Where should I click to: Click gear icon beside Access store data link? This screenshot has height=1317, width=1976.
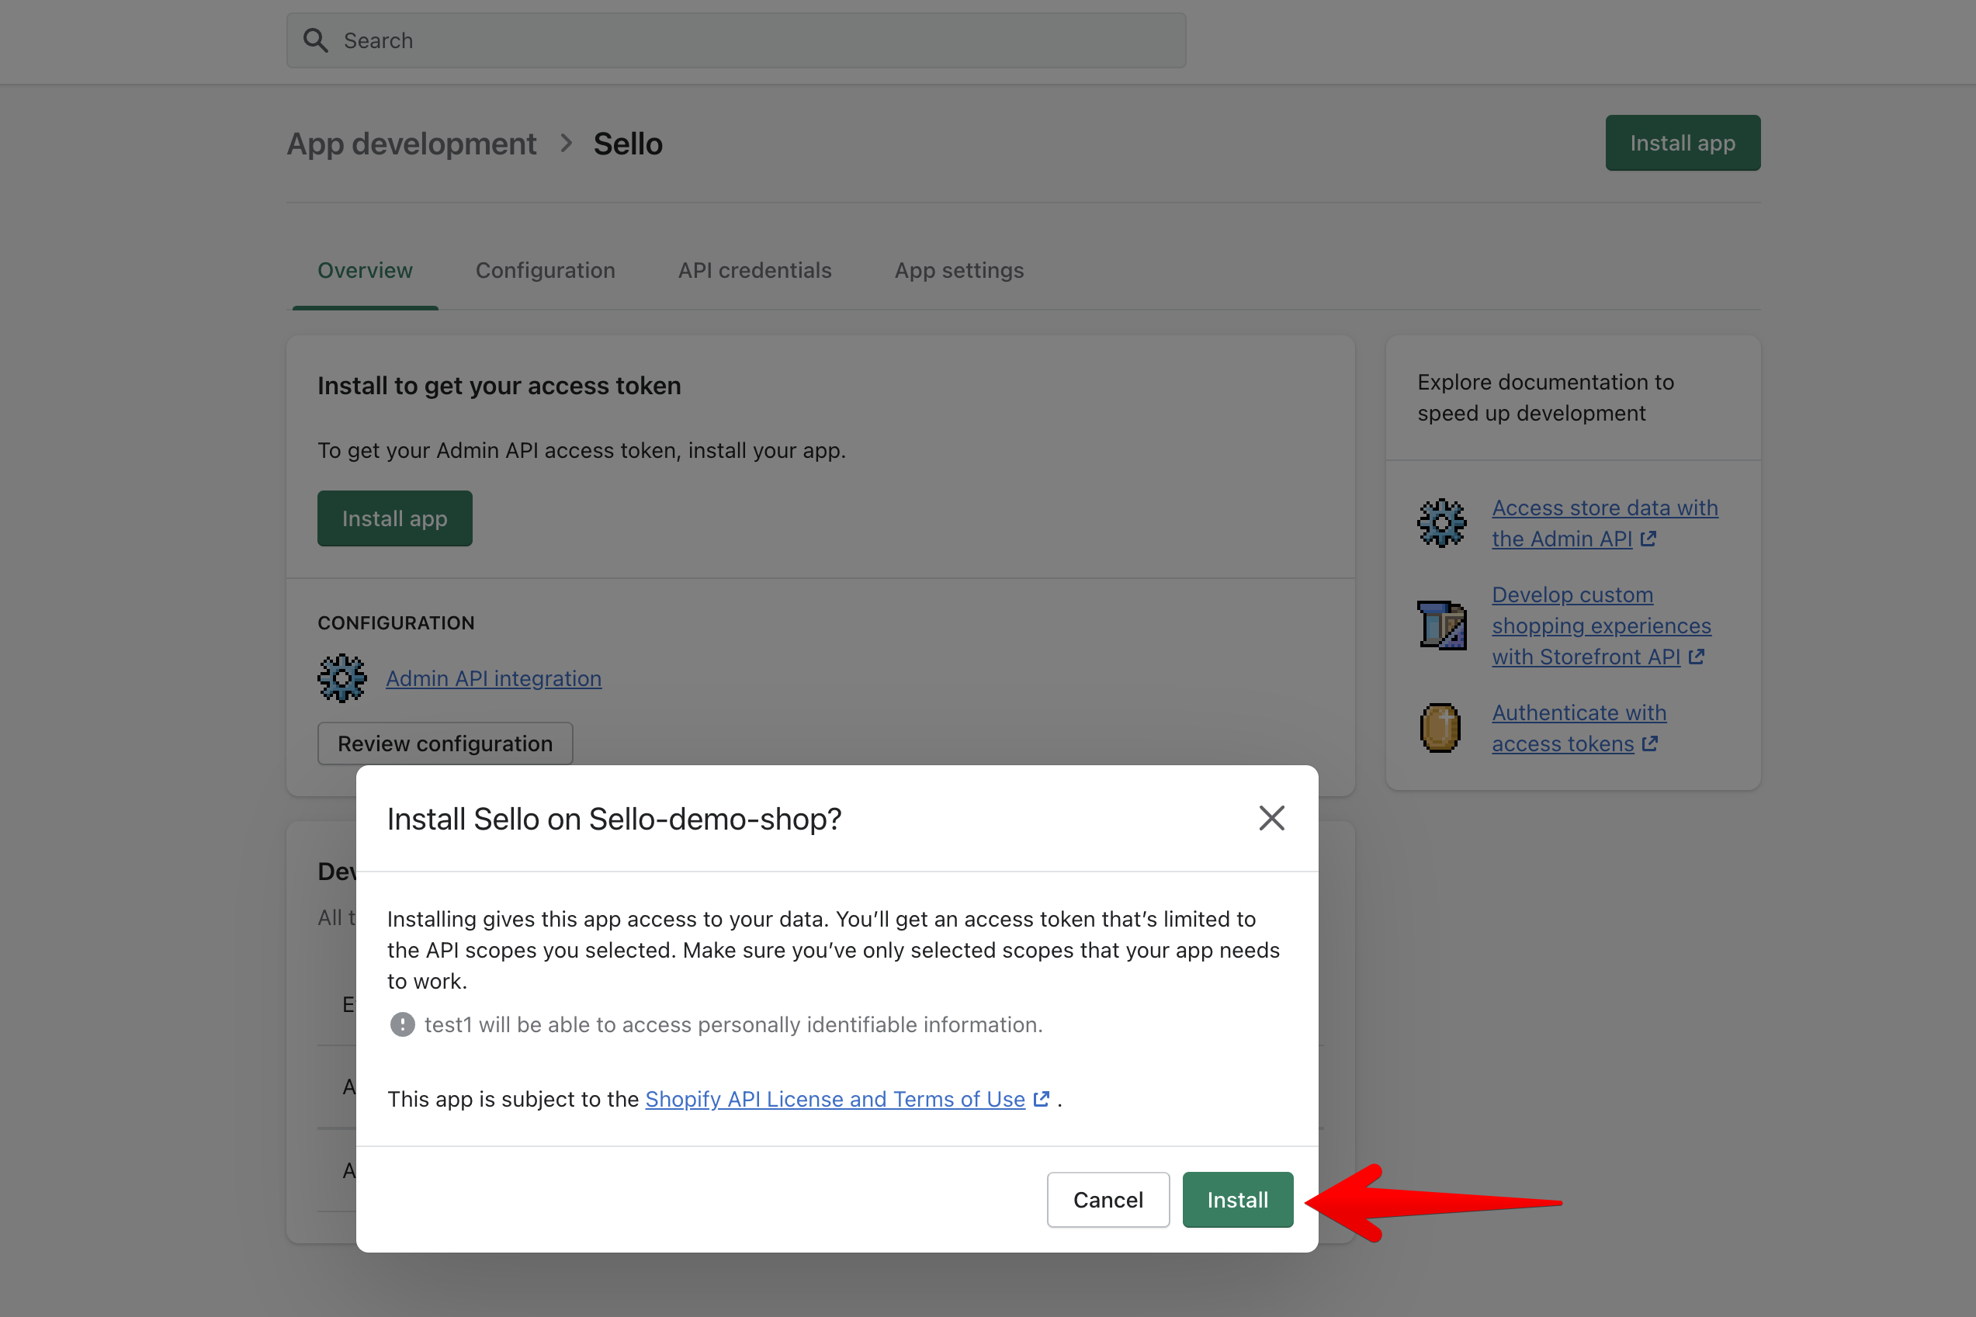tap(1441, 522)
